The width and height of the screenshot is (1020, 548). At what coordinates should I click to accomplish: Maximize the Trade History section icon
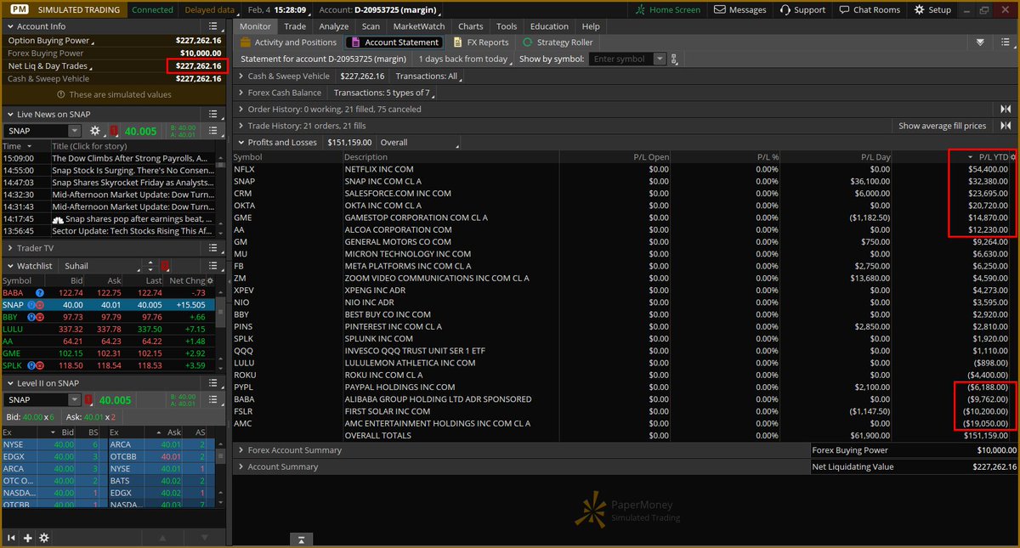click(x=1006, y=126)
